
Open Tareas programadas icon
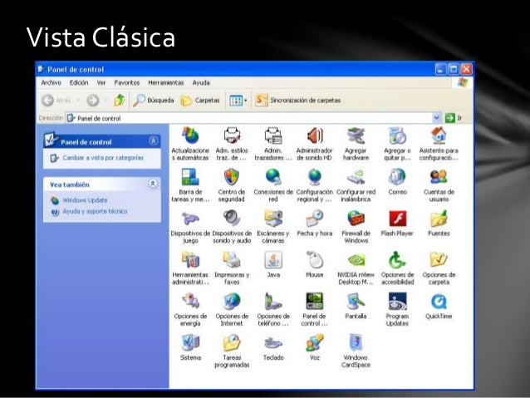[x=232, y=343]
